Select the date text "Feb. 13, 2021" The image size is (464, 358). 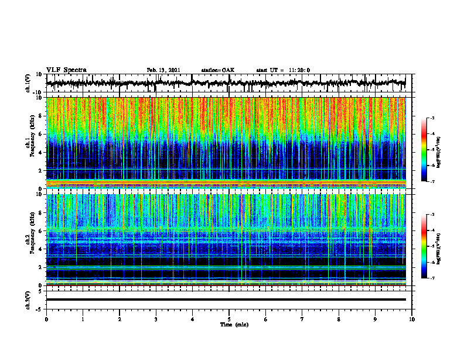[163, 70]
